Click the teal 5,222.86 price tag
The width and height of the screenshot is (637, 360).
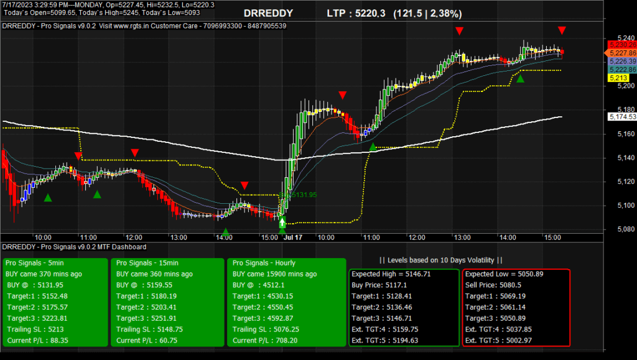(x=622, y=70)
